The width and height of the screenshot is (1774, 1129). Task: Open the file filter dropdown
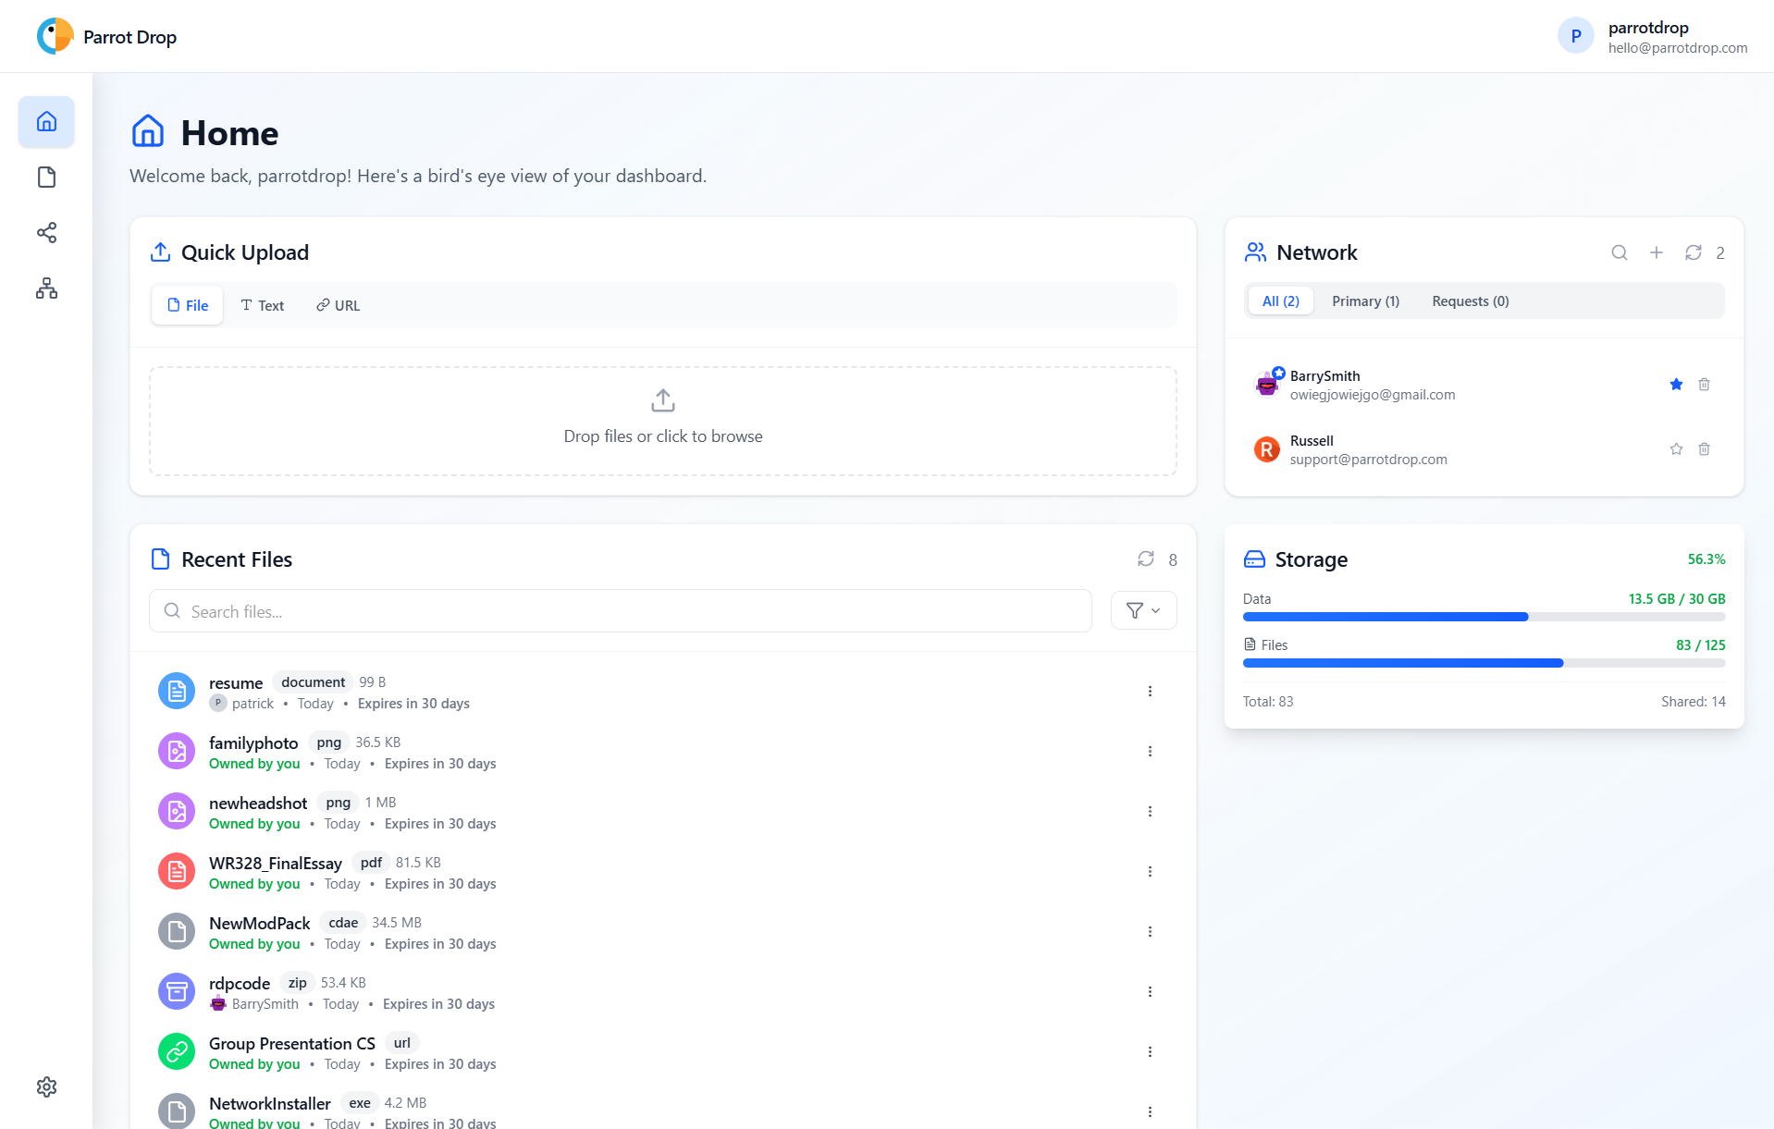click(x=1143, y=610)
